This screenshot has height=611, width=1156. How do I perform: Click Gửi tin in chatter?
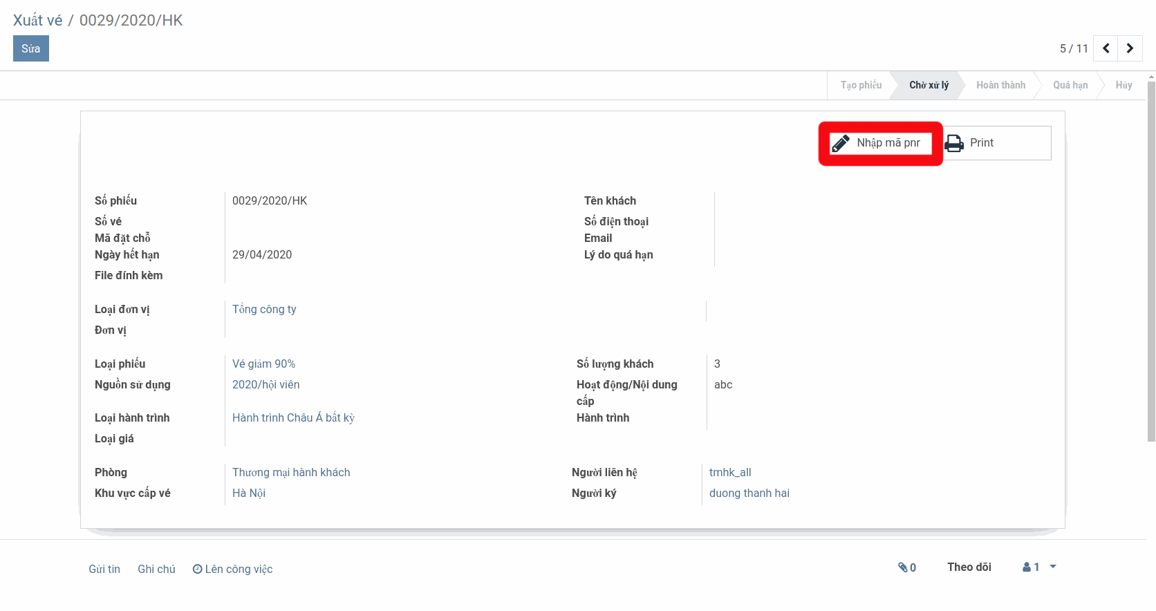tap(104, 569)
